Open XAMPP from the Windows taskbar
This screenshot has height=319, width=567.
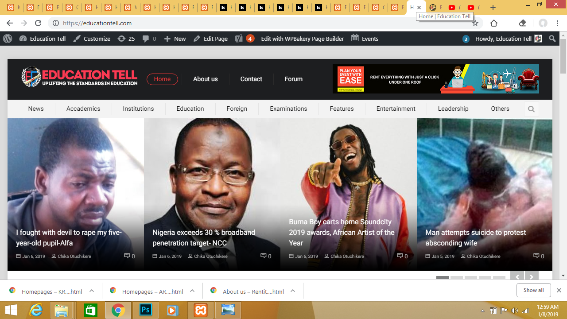click(x=201, y=310)
